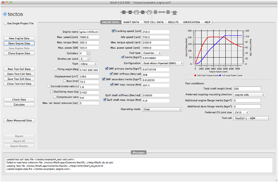The width and height of the screenshot is (278, 182).
Task: Click the Max. power speed [rpm] field
Action: pos(156,48)
